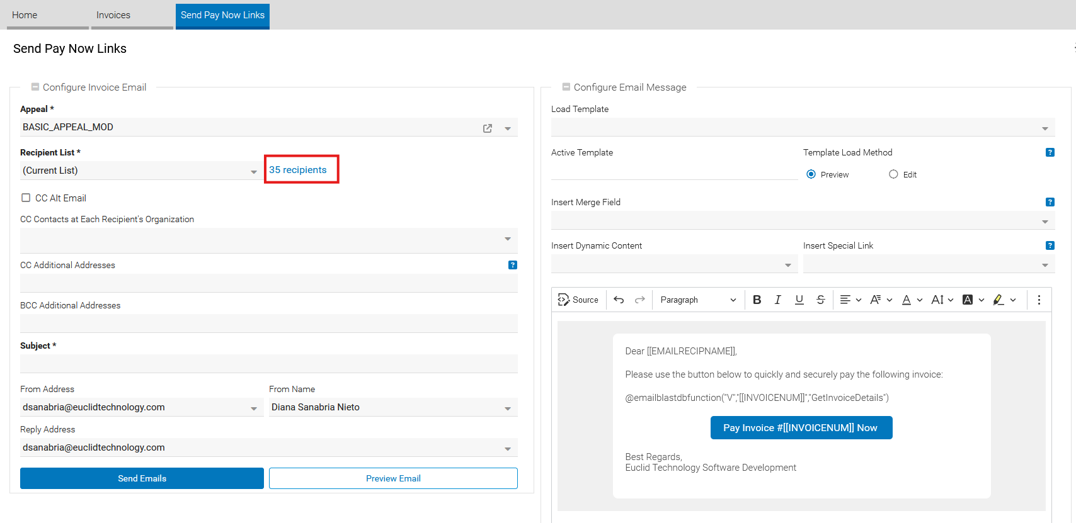Open text alignment options
The height and width of the screenshot is (523, 1076).
pos(850,300)
